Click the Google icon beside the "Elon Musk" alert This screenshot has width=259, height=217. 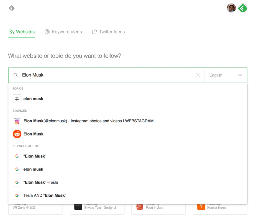(17, 156)
